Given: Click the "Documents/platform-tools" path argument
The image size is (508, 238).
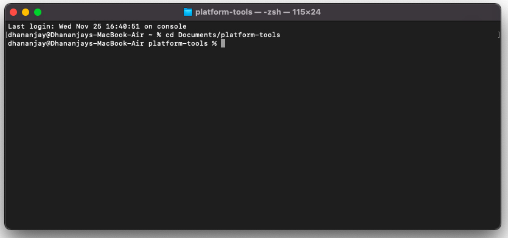Looking at the screenshot, I should (x=229, y=35).
